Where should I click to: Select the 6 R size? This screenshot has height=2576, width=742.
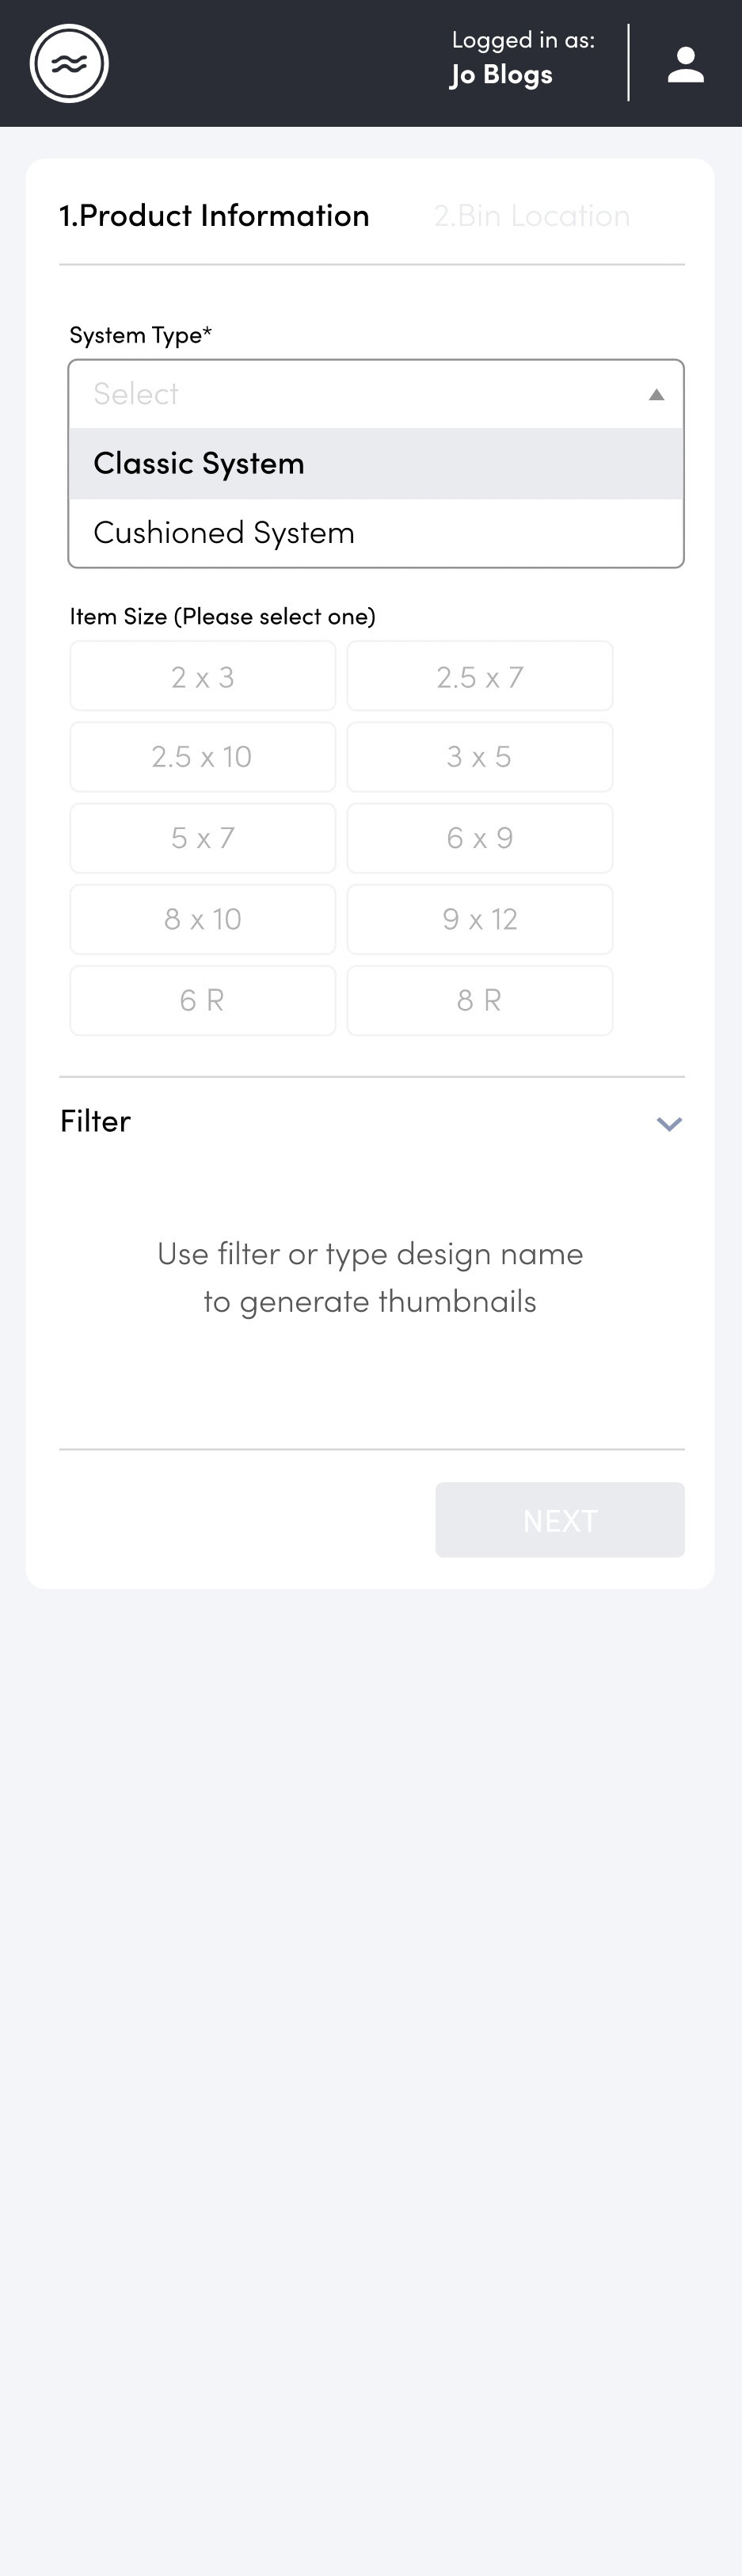pyautogui.click(x=203, y=1000)
